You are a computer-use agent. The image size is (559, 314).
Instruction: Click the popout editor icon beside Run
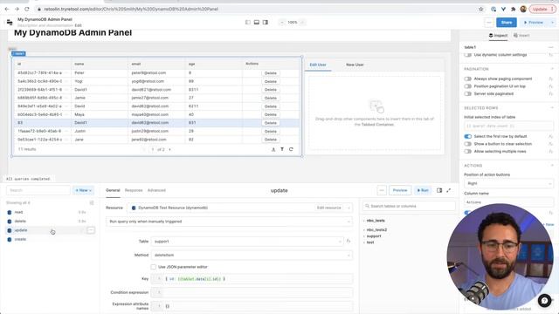pyautogui.click(x=439, y=190)
